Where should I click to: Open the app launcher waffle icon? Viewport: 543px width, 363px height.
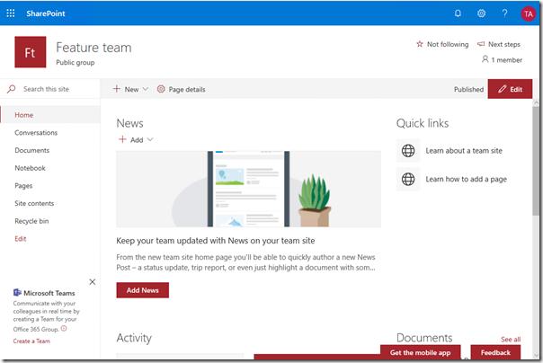click(11, 13)
